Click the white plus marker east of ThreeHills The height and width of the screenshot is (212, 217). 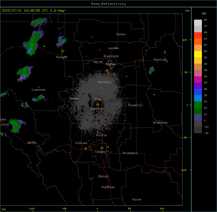point(154,94)
